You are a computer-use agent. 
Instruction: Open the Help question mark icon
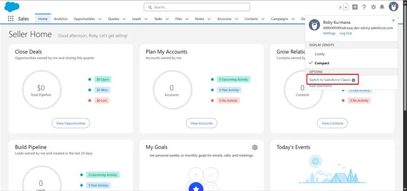[364, 7]
